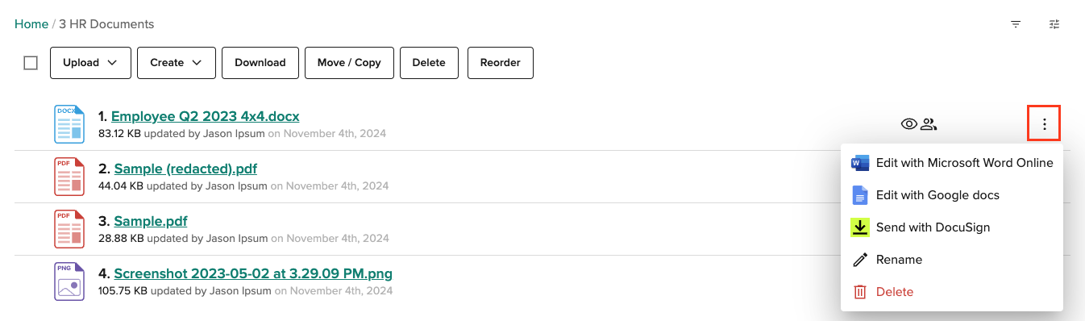Open the filter list icon at top right
This screenshot has width=1085, height=321.
tap(1016, 24)
